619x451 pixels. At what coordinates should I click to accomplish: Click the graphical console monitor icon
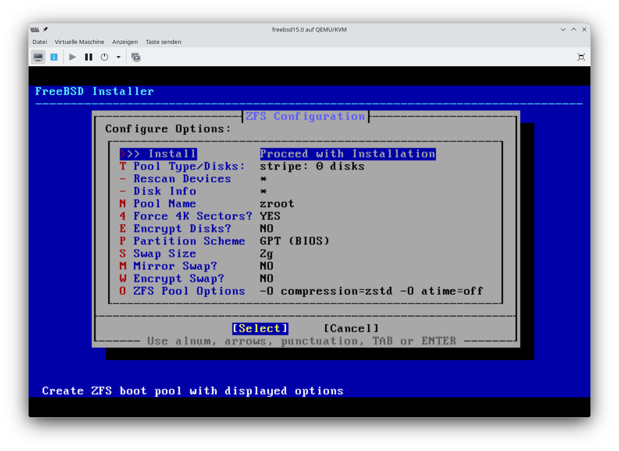(x=38, y=57)
